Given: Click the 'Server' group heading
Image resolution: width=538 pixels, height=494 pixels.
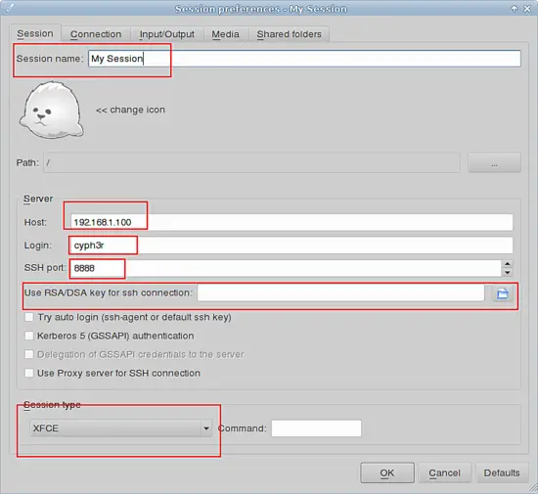Looking at the screenshot, I should pos(38,199).
